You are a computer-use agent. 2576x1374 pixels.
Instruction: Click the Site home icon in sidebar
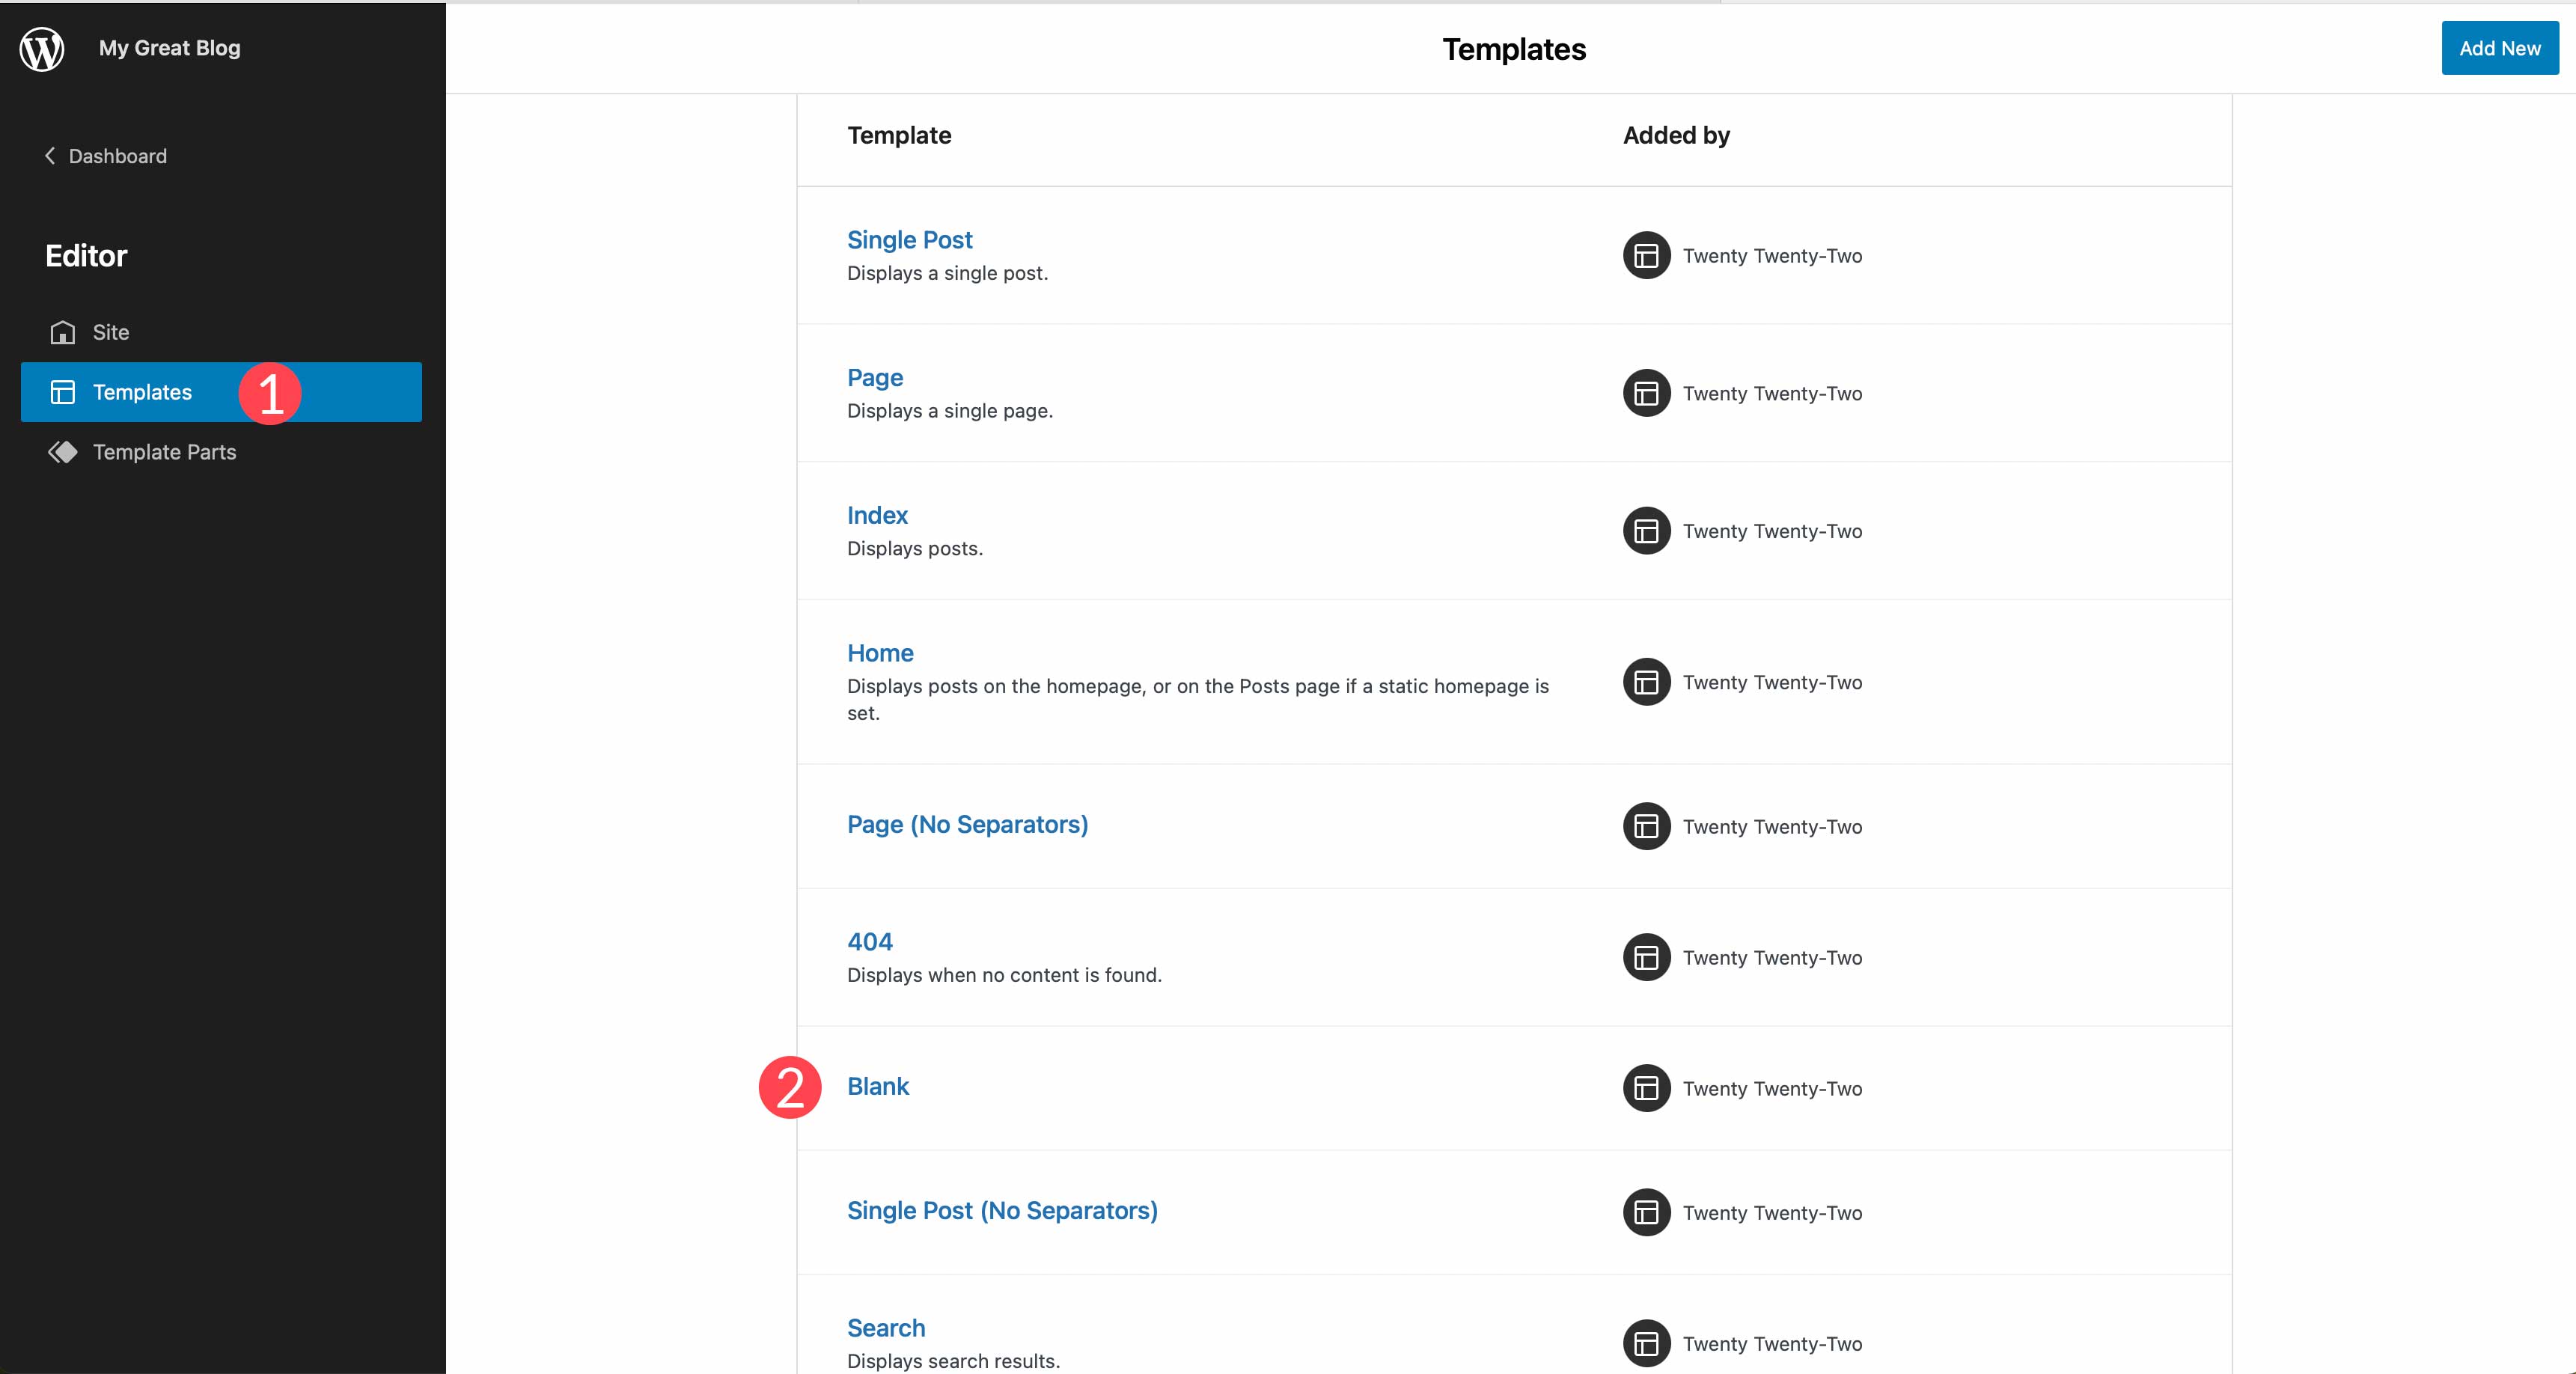63,332
